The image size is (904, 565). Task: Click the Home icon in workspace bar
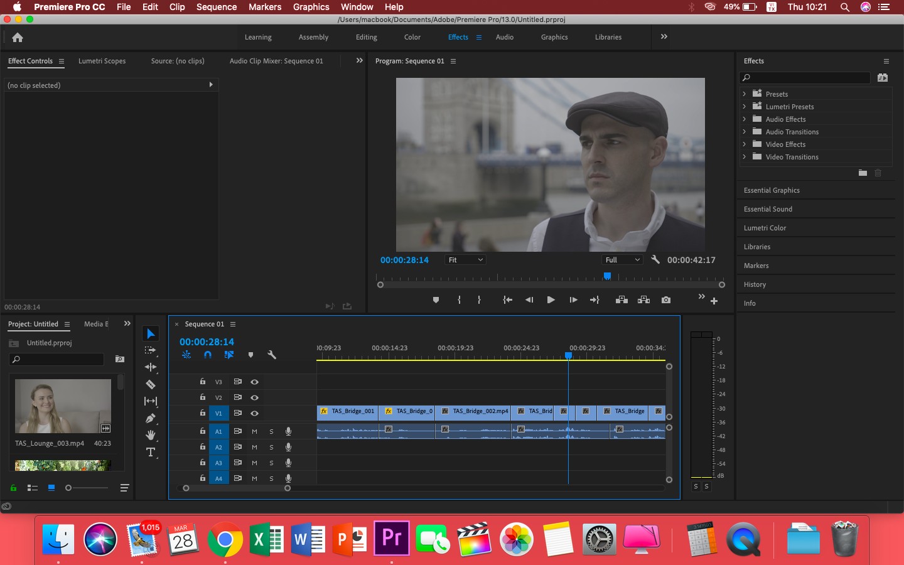[18, 38]
